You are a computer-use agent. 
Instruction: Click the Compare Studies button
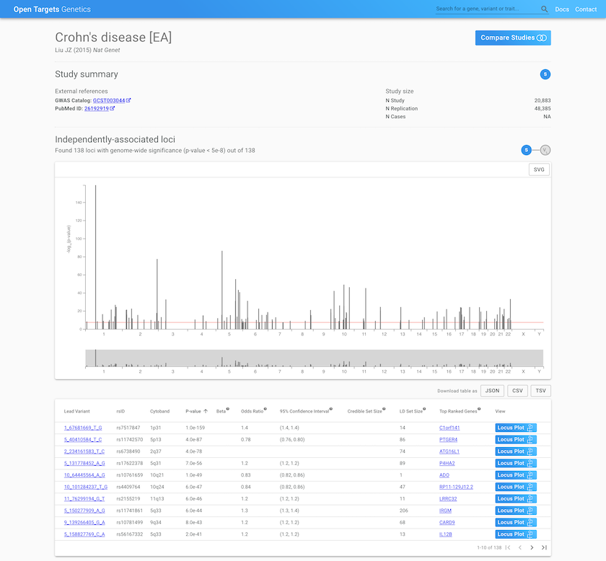(x=513, y=37)
